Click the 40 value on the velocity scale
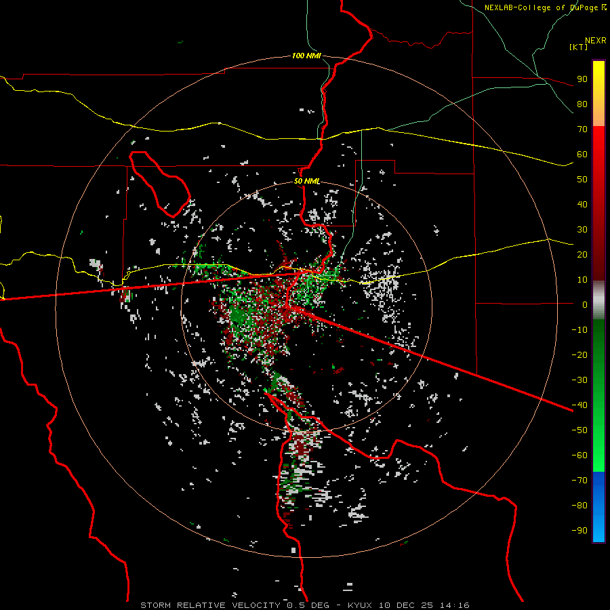Screen dimensions: 610x610 point(582,205)
